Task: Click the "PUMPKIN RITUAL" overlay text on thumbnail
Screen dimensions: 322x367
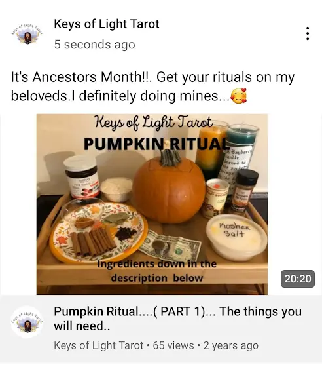Action: 156,144
